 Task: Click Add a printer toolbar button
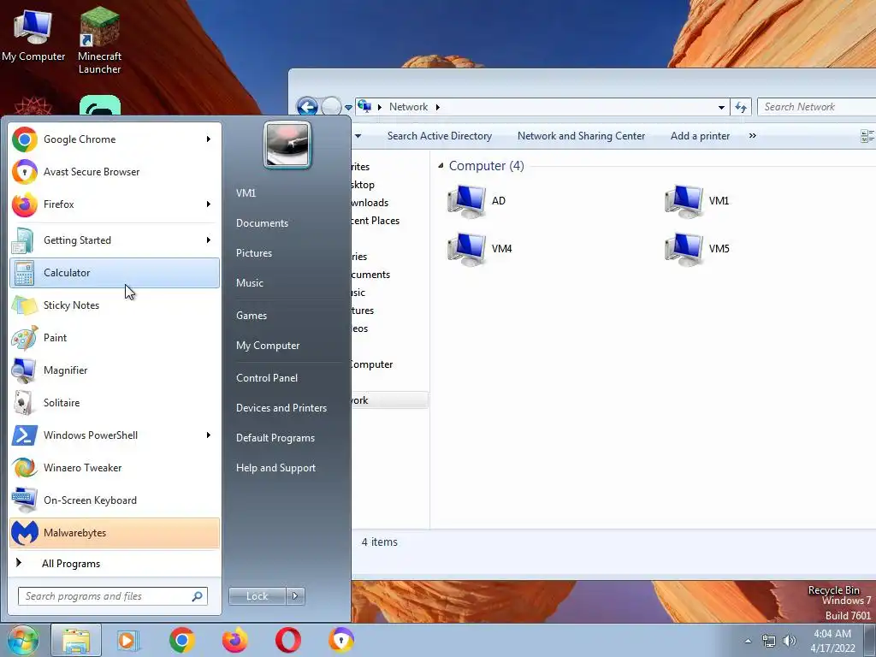click(x=700, y=136)
